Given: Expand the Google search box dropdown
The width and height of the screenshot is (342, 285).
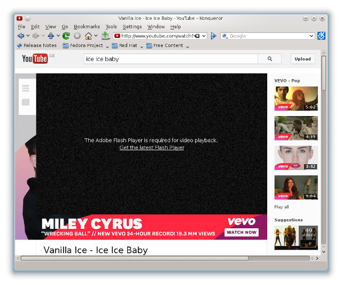Looking at the screenshot, I should (312, 36).
